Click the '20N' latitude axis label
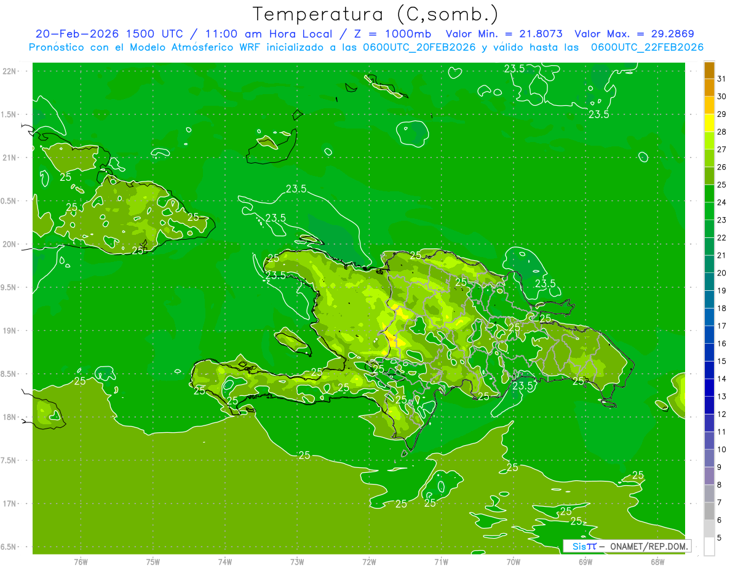Screen dimensions: 738x570 9,245
